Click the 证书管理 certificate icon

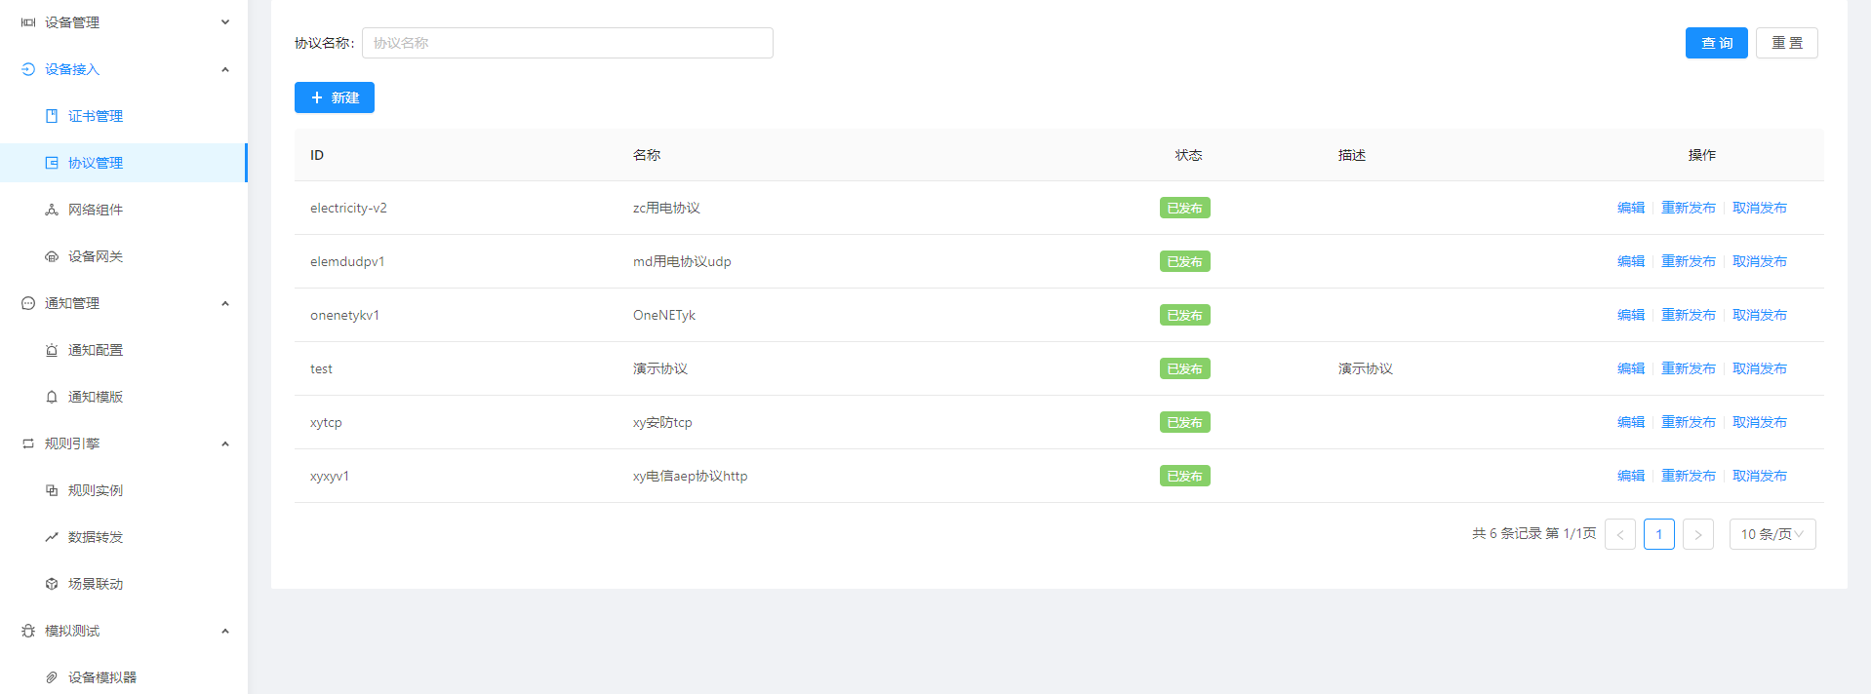[52, 116]
